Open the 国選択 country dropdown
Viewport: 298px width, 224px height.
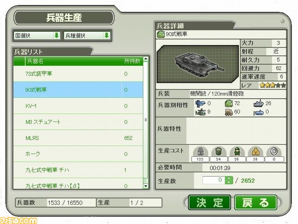(x=37, y=35)
